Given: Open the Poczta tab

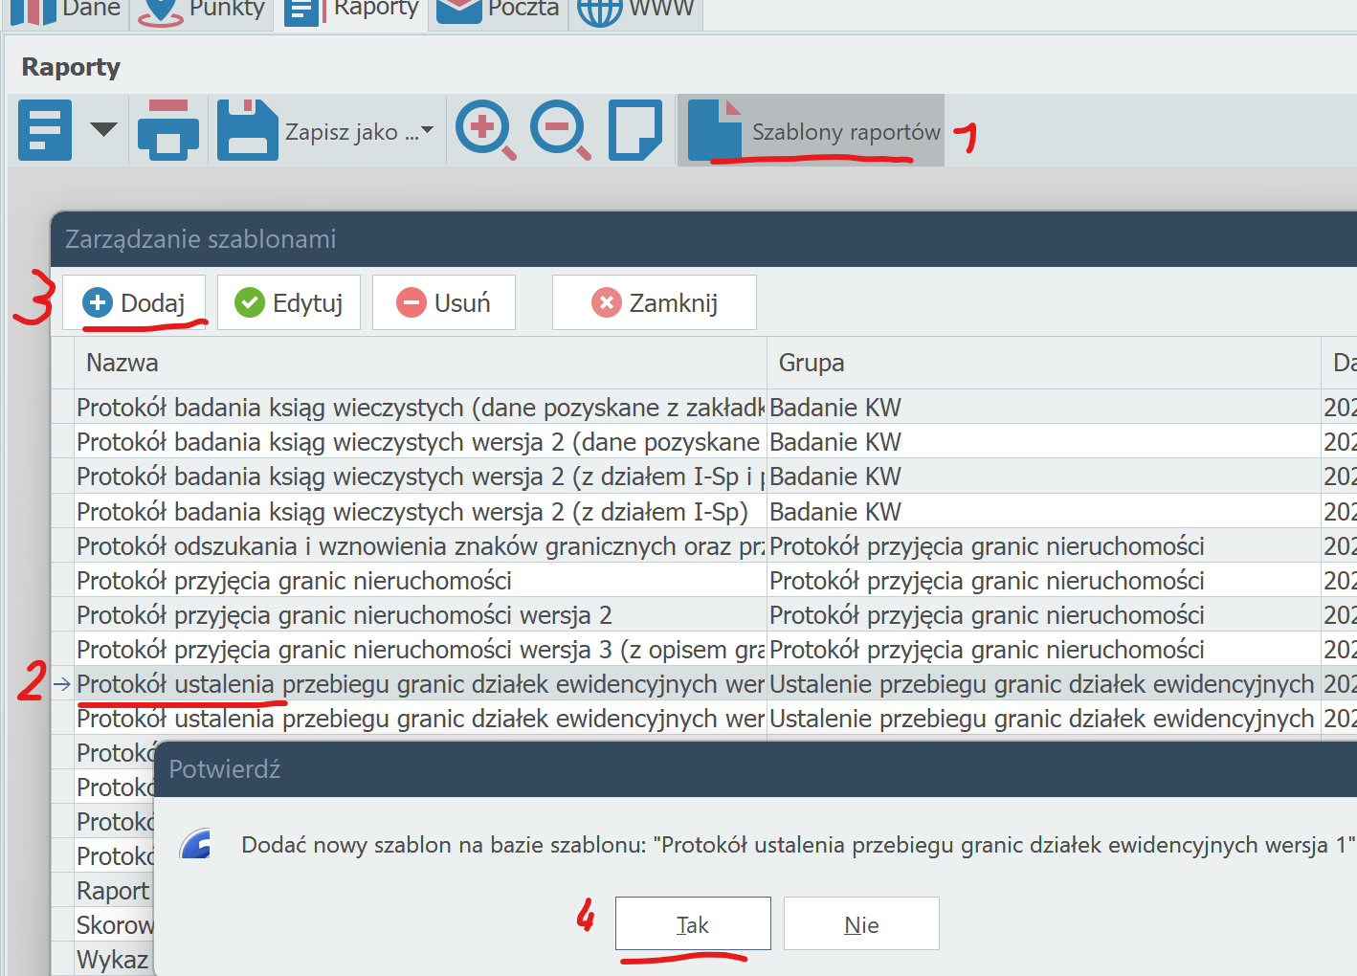Looking at the screenshot, I should click(x=498, y=11).
